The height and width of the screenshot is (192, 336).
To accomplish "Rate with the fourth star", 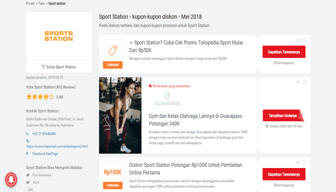I will (46, 97).
